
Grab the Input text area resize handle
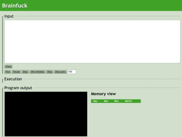[x=179, y=62]
